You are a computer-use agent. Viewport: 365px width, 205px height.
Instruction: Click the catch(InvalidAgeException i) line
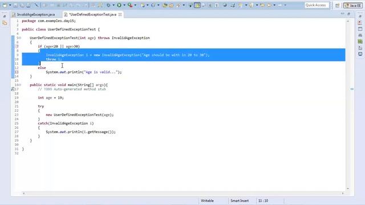[66, 123]
